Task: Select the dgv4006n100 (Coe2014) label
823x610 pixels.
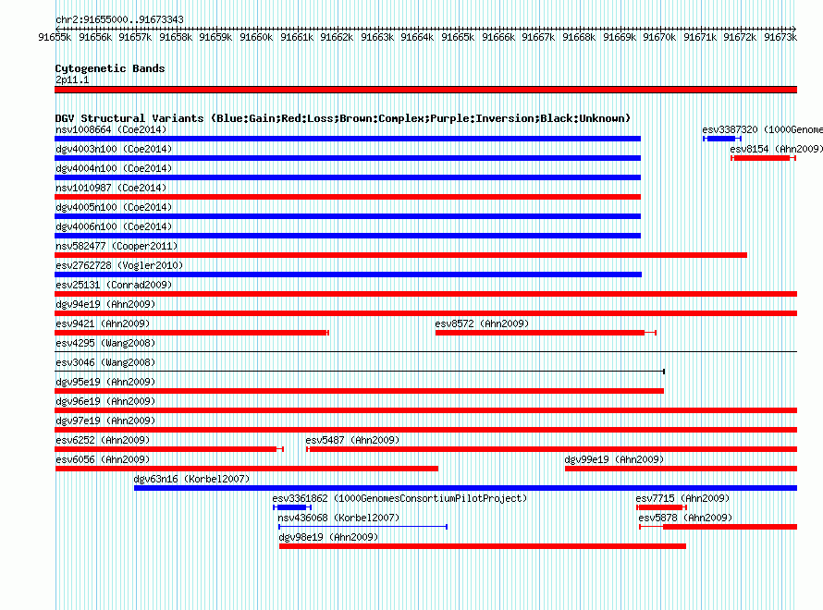Action: [x=114, y=226]
